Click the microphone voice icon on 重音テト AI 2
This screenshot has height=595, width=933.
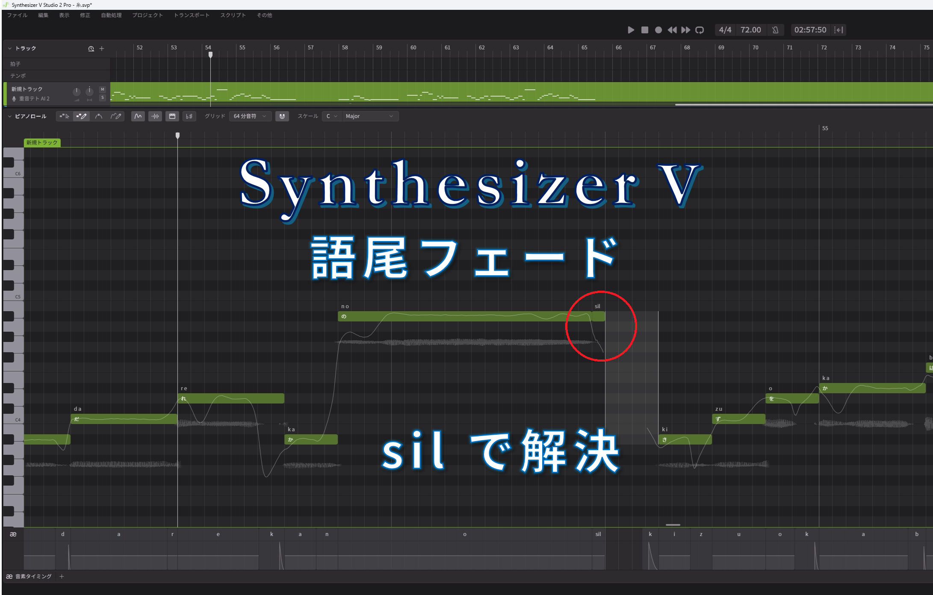[x=14, y=99]
